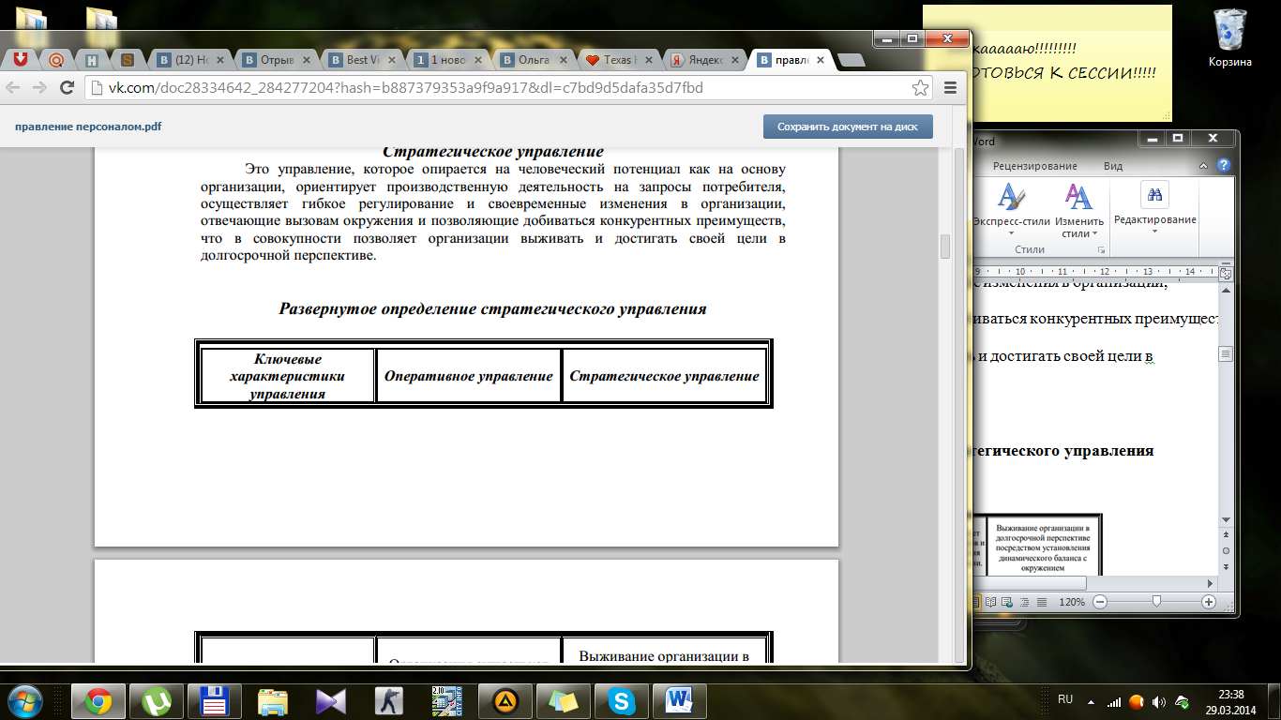Reload the page in Chrome
This screenshot has width=1281, height=720.
pyautogui.click(x=67, y=88)
